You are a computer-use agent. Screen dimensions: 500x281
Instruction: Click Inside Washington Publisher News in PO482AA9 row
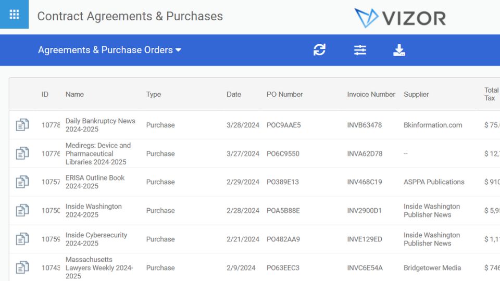pos(432,239)
